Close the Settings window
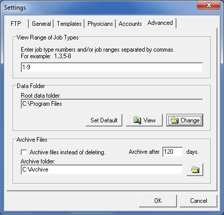This screenshot has height=215, width=224. tap(209, 5)
